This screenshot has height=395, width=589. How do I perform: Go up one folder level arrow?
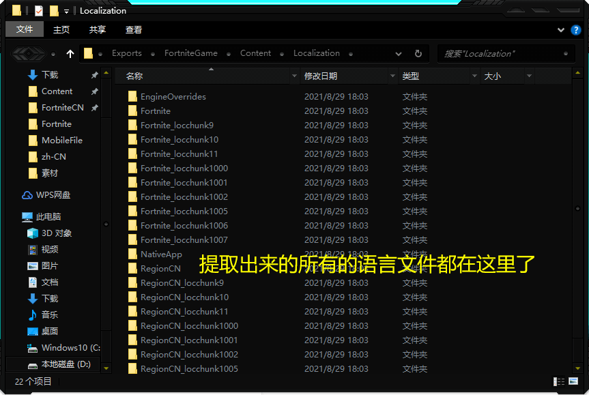70,54
